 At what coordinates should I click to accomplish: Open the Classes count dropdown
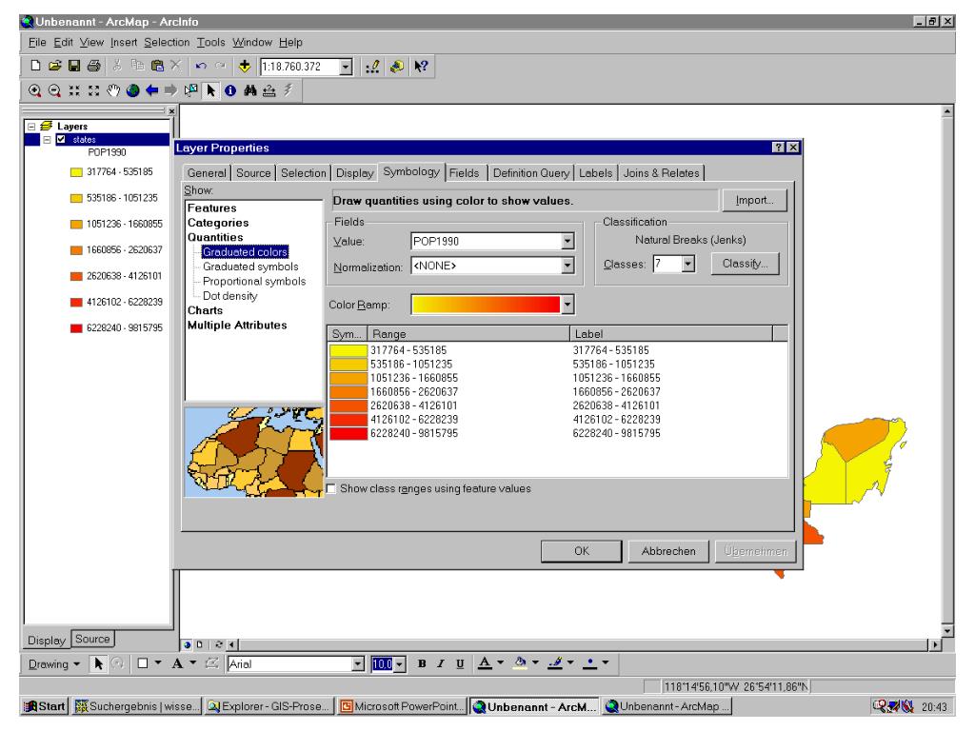click(687, 265)
